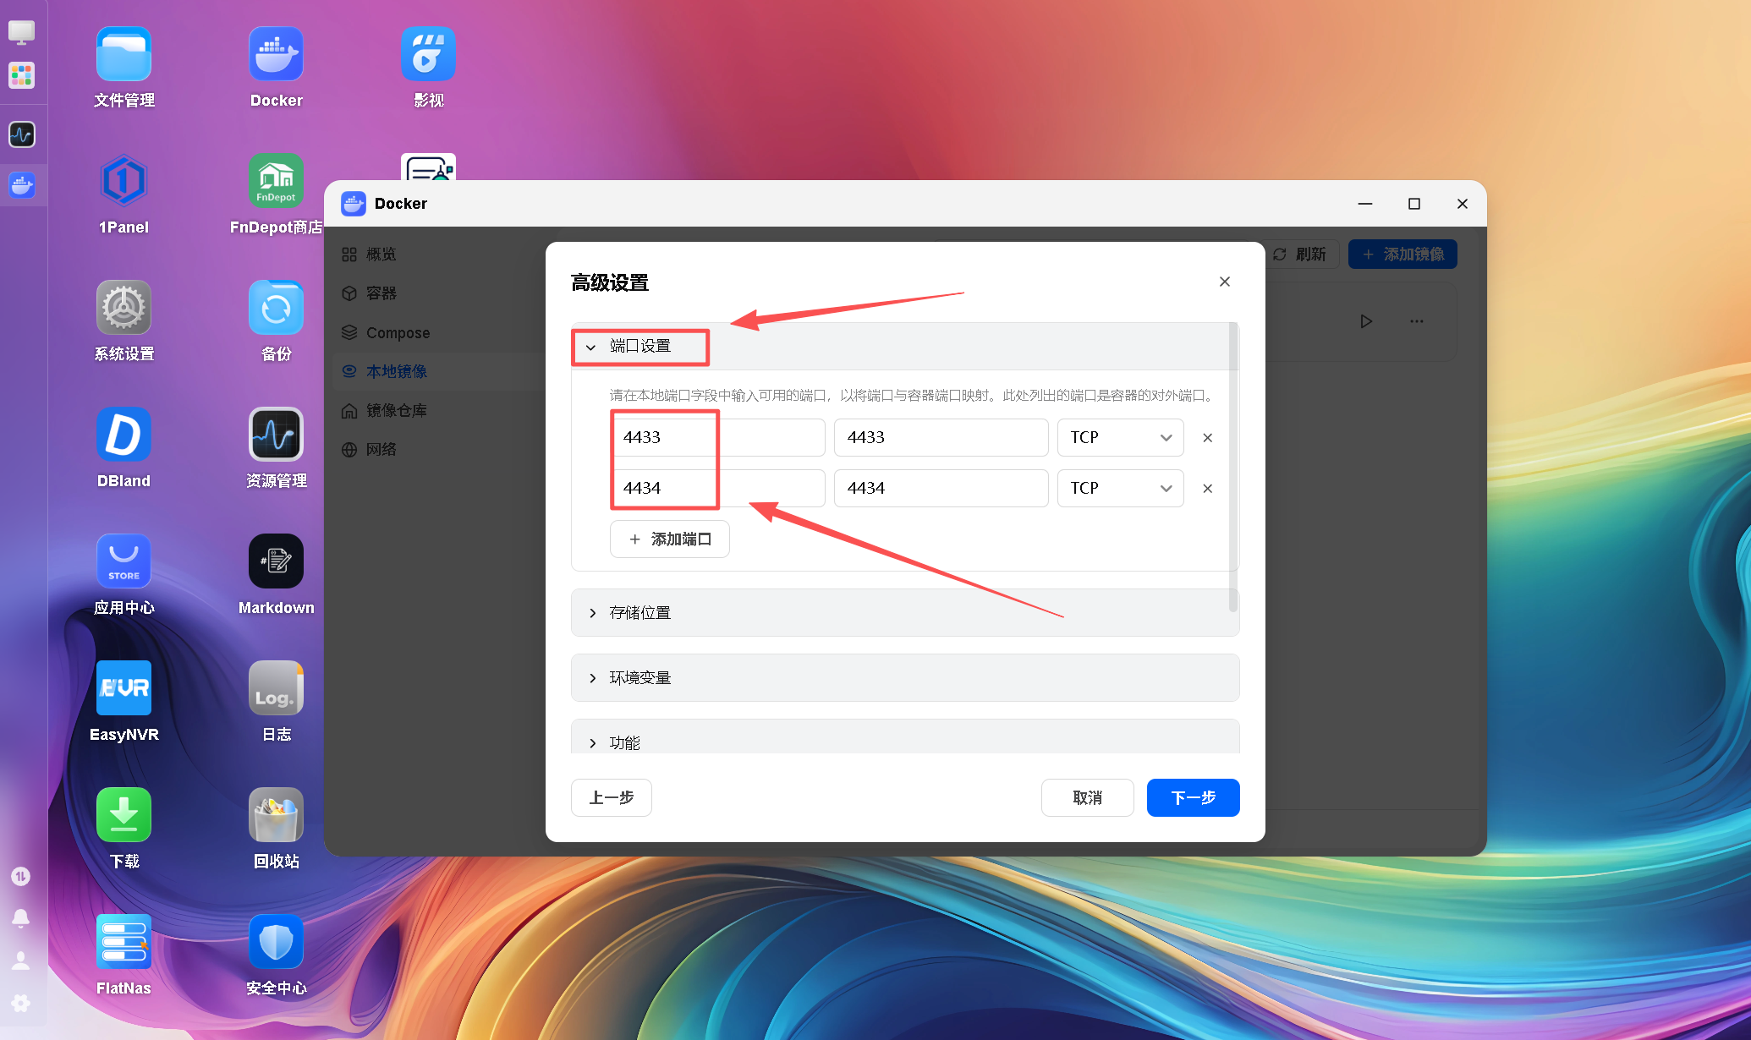Remove the 4433 port mapping row
This screenshot has width=1751, height=1040.
[1208, 438]
